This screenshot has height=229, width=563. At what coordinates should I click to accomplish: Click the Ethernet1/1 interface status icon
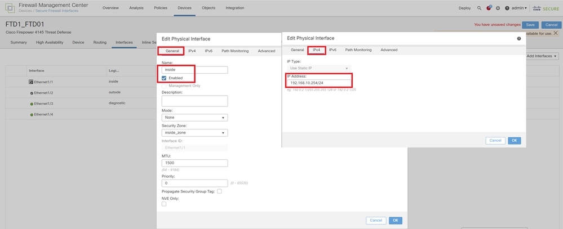point(31,82)
